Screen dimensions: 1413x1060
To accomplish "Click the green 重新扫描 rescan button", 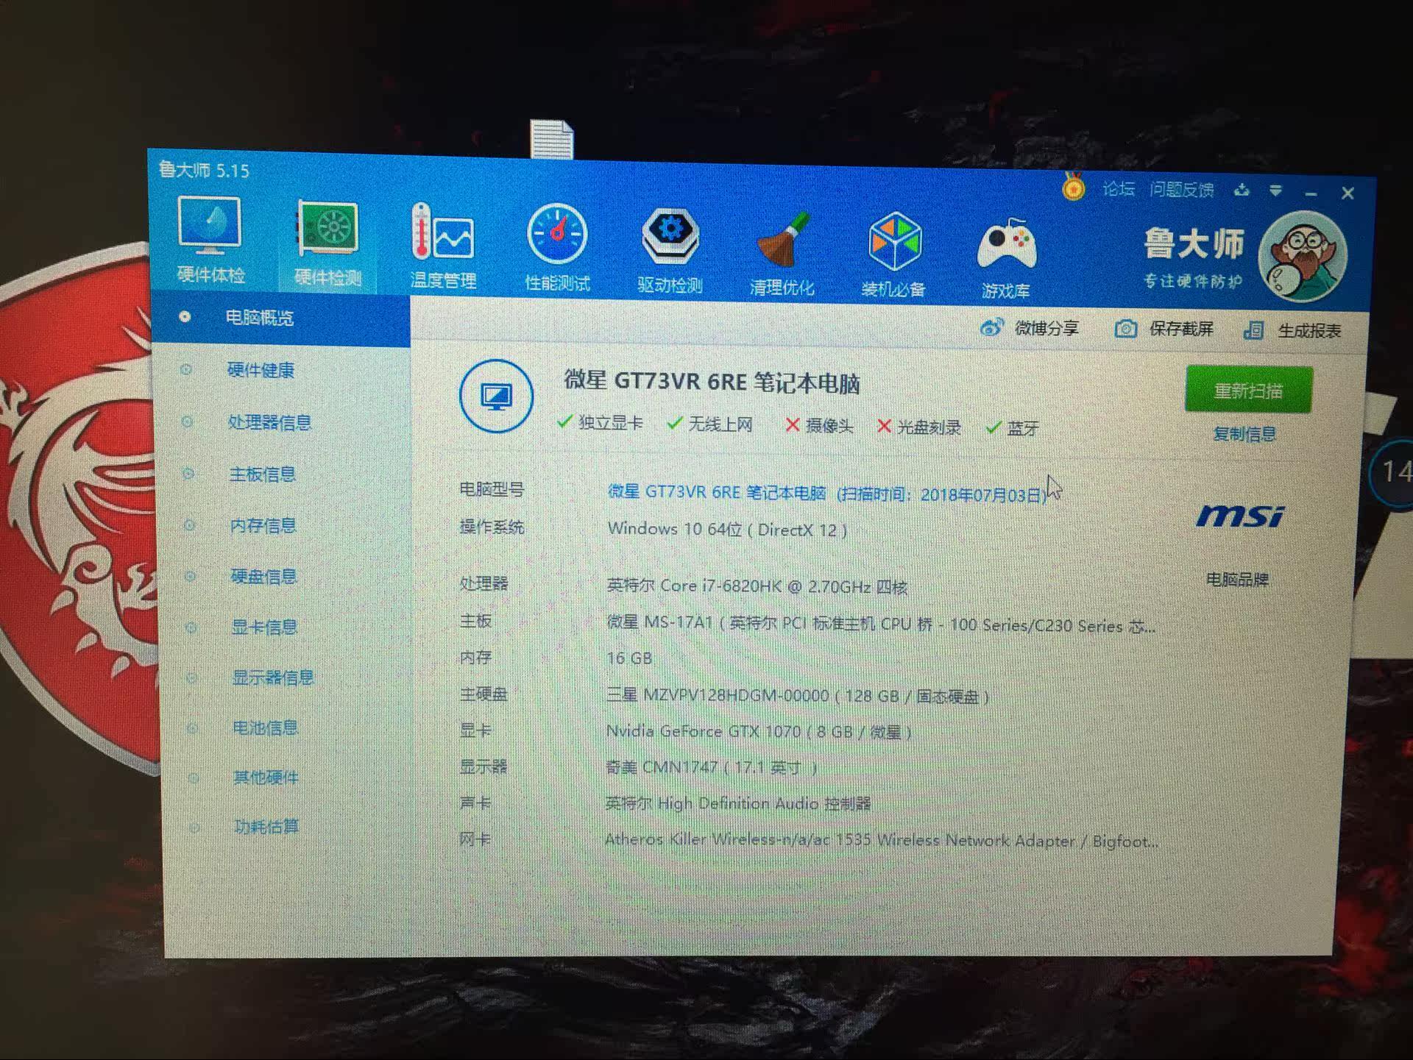I will click(x=1248, y=390).
